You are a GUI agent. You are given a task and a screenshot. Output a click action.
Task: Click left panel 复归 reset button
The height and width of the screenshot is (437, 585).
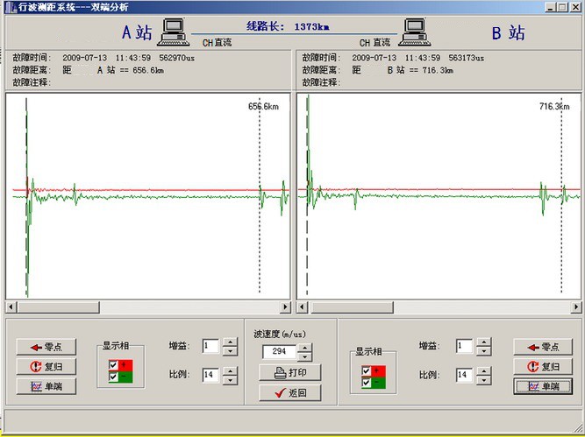pos(46,367)
